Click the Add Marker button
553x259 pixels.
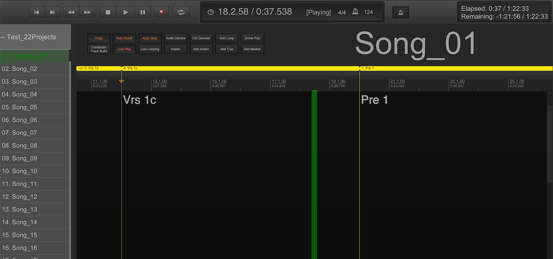(x=252, y=49)
